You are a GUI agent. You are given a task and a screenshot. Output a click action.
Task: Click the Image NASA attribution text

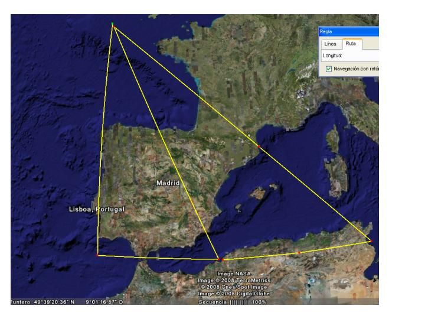pyautogui.click(x=234, y=274)
